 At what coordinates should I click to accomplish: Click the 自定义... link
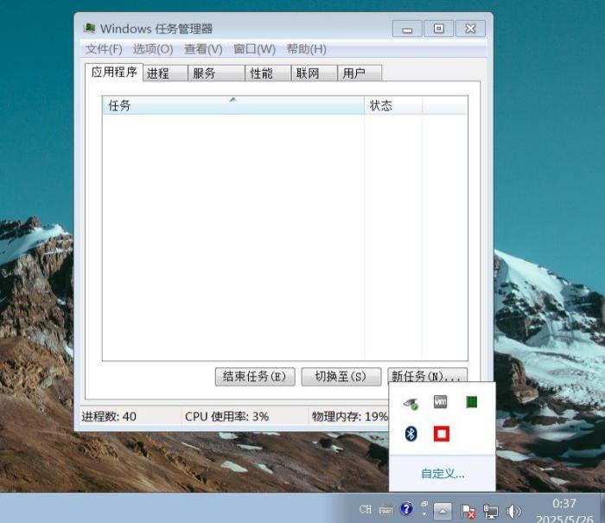[x=443, y=474]
